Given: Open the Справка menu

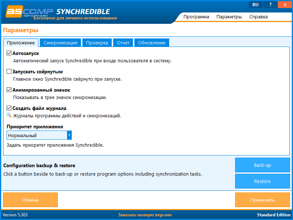Looking at the screenshot, I should click(x=259, y=17).
